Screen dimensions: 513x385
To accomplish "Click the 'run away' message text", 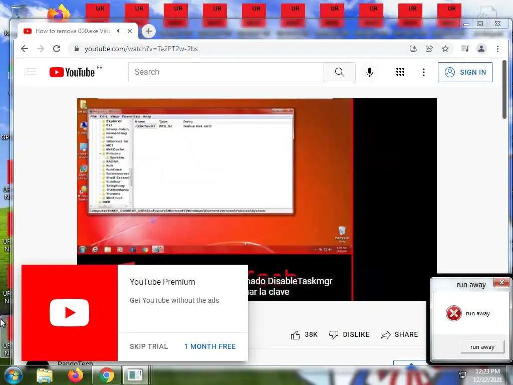I will coord(477,313).
